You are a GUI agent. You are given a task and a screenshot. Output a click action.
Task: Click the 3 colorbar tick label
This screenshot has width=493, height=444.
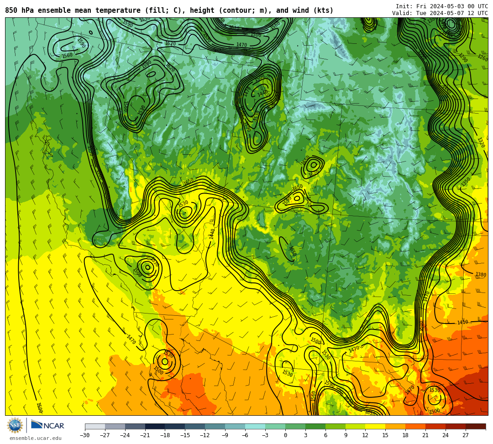point(305,435)
